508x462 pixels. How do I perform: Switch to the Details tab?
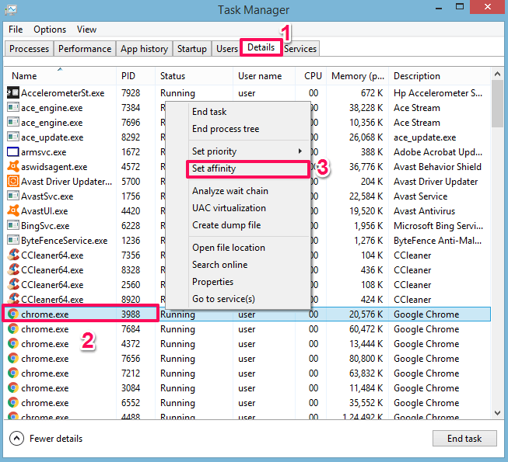tap(261, 47)
